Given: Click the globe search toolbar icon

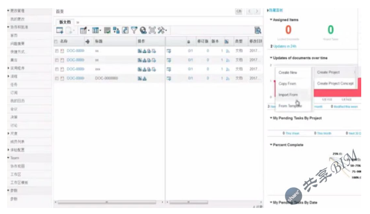Looking at the screenshot, I should pyautogui.click(x=143, y=30).
